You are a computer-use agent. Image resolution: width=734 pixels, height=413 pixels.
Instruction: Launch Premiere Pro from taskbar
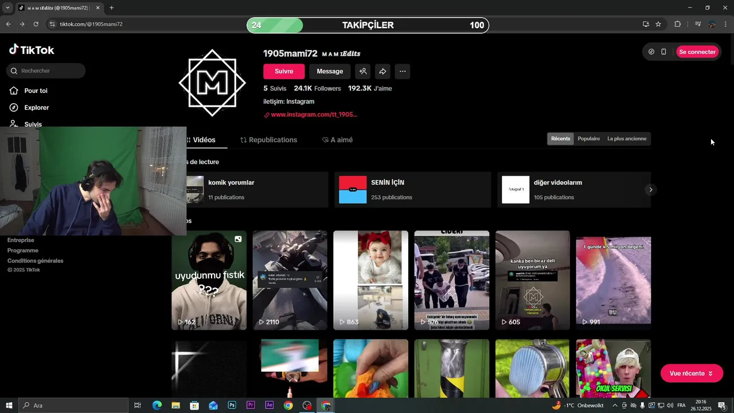point(251,406)
